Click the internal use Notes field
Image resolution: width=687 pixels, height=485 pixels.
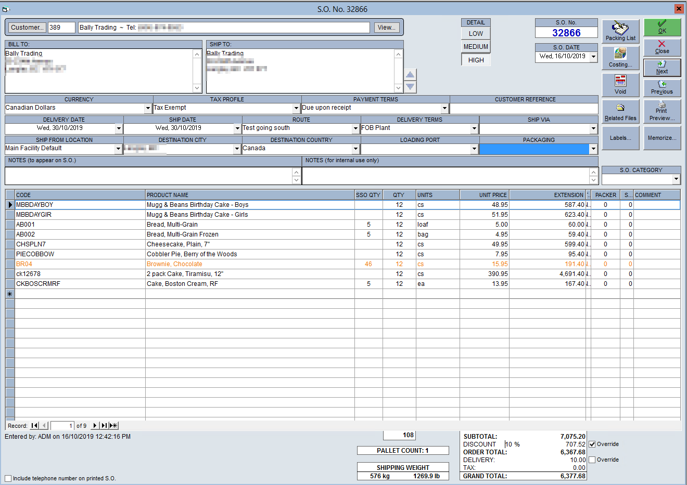tap(446, 176)
